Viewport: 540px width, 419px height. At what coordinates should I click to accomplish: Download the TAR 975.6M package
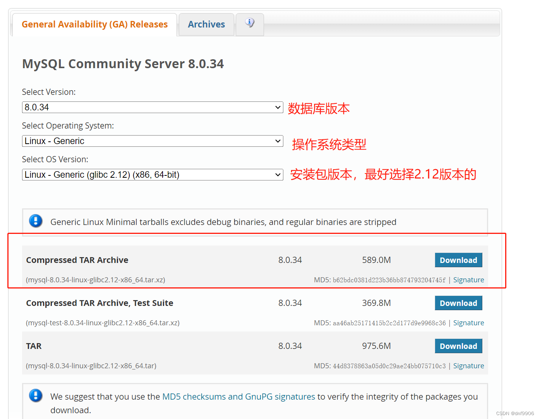(x=458, y=346)
